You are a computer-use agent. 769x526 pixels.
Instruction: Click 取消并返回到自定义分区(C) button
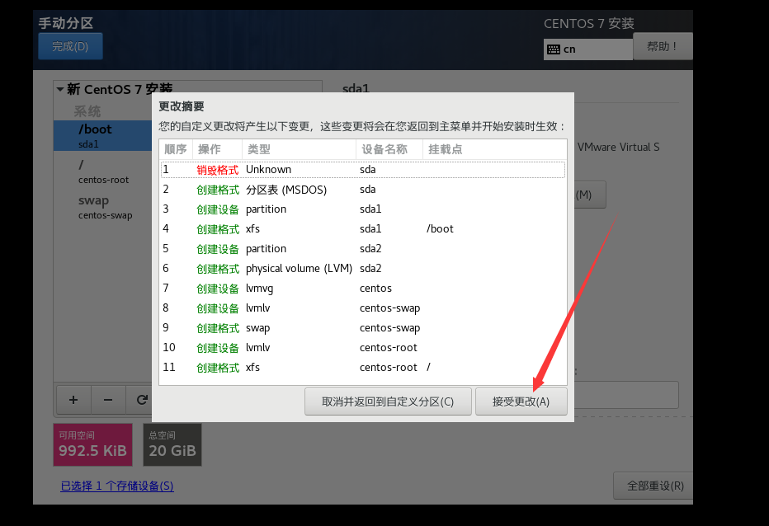[388, 402]
